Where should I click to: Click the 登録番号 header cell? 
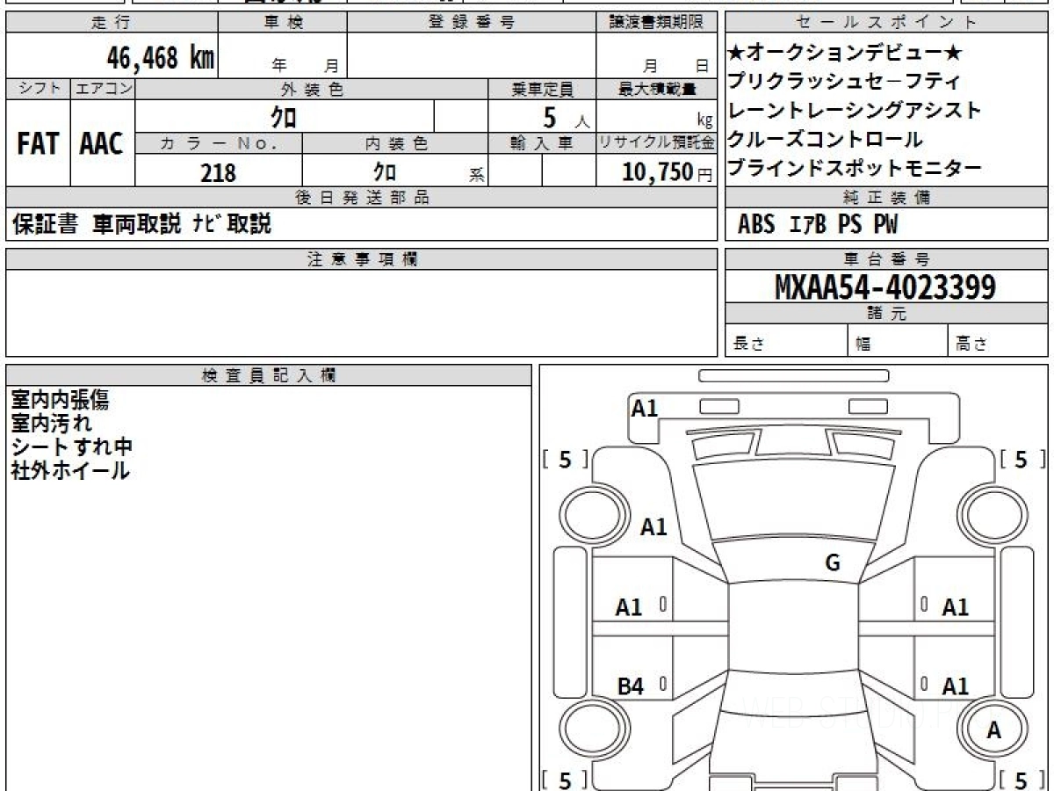click(472, 23)
